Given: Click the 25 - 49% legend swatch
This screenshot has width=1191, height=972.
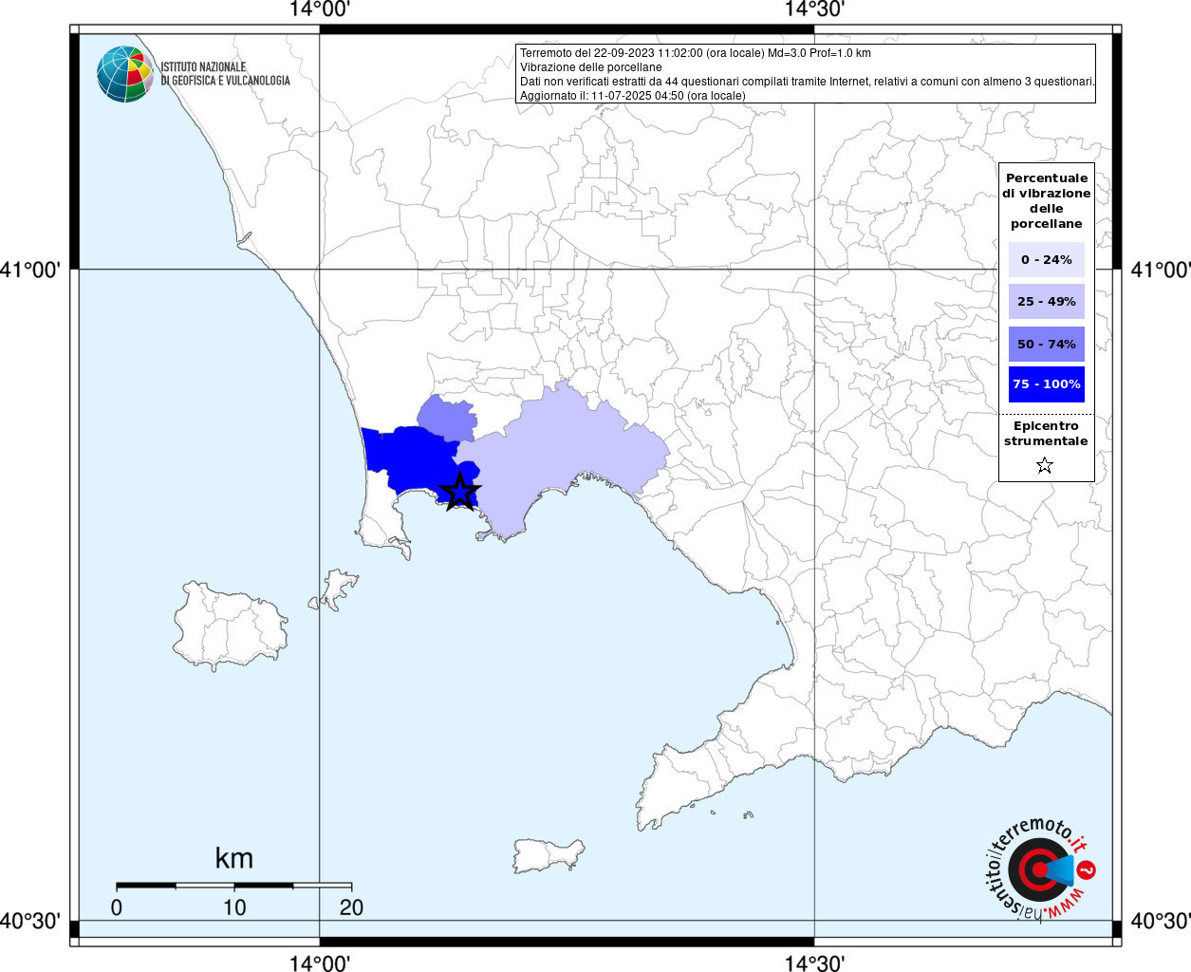Looking at the screenshot, I should pos(1046,301).
